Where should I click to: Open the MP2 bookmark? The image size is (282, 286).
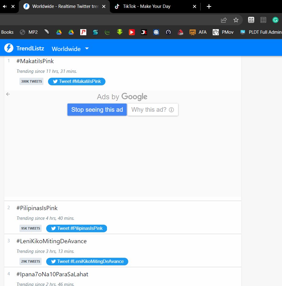29,32
